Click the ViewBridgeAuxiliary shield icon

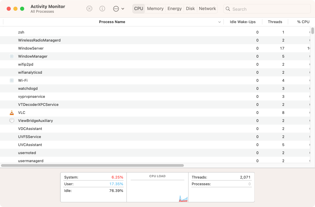point(12,121)
